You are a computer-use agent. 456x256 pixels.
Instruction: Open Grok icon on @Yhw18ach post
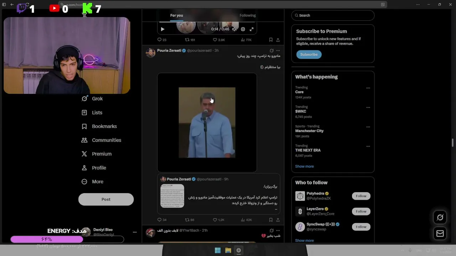tap(271, 230)
